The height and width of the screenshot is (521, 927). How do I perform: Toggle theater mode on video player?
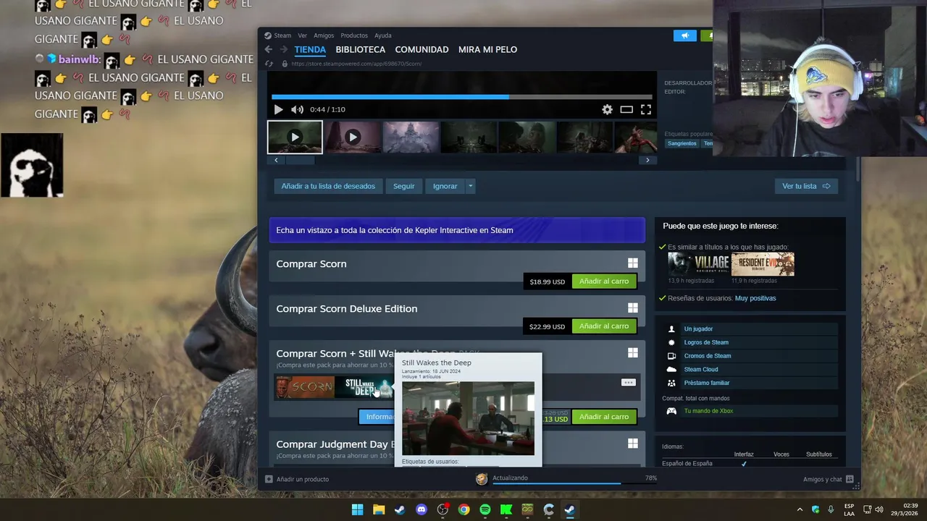coord(626,109)
